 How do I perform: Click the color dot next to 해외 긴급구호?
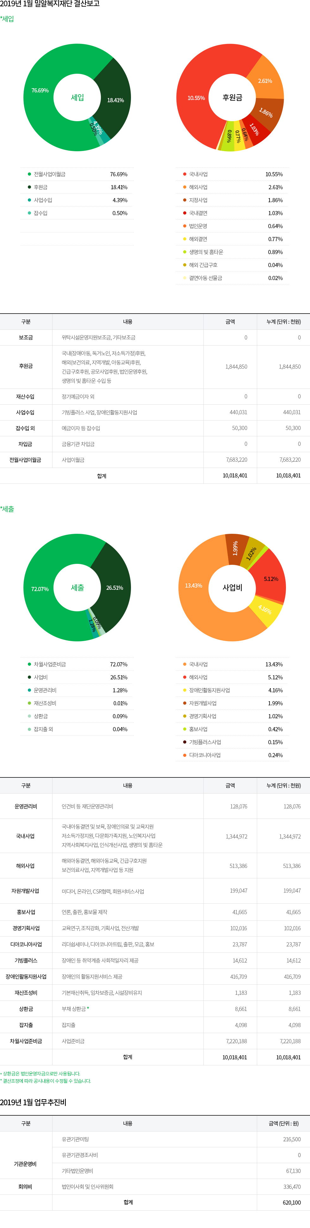click(184, 265)
